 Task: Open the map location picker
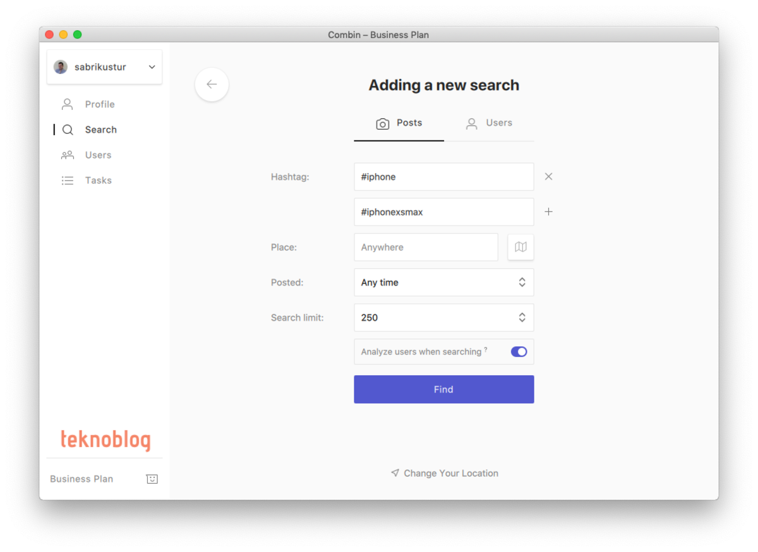(520, 247)
